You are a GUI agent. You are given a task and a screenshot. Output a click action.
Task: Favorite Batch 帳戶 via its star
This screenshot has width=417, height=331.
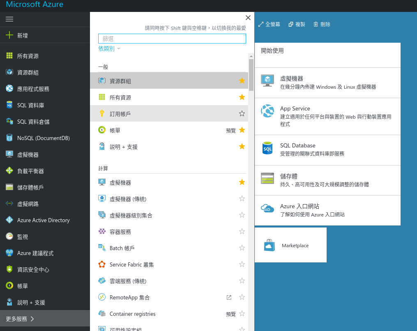(x=242, y=248)
